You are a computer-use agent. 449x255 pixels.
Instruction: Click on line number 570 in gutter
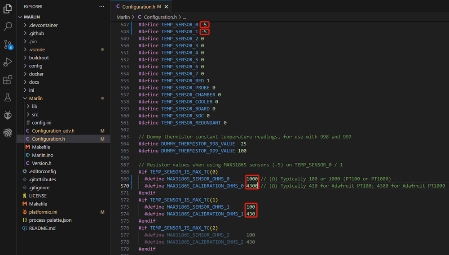(124, 186)
